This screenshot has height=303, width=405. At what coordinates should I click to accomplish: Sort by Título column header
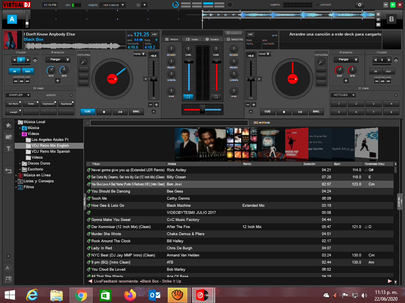(x=129, y=164)
